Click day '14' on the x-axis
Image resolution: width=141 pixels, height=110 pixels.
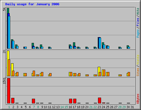(62, 107)
